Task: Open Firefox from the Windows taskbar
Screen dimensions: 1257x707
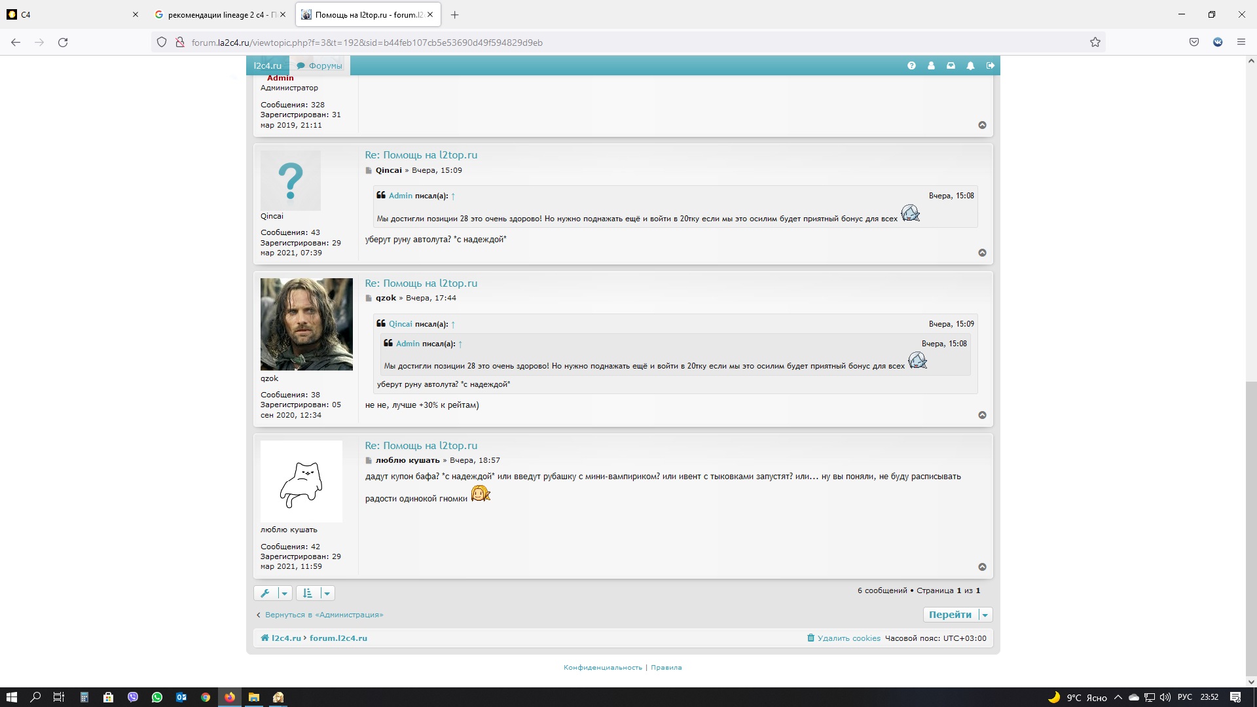Action: pyautogui.click(x=230, y=697)
